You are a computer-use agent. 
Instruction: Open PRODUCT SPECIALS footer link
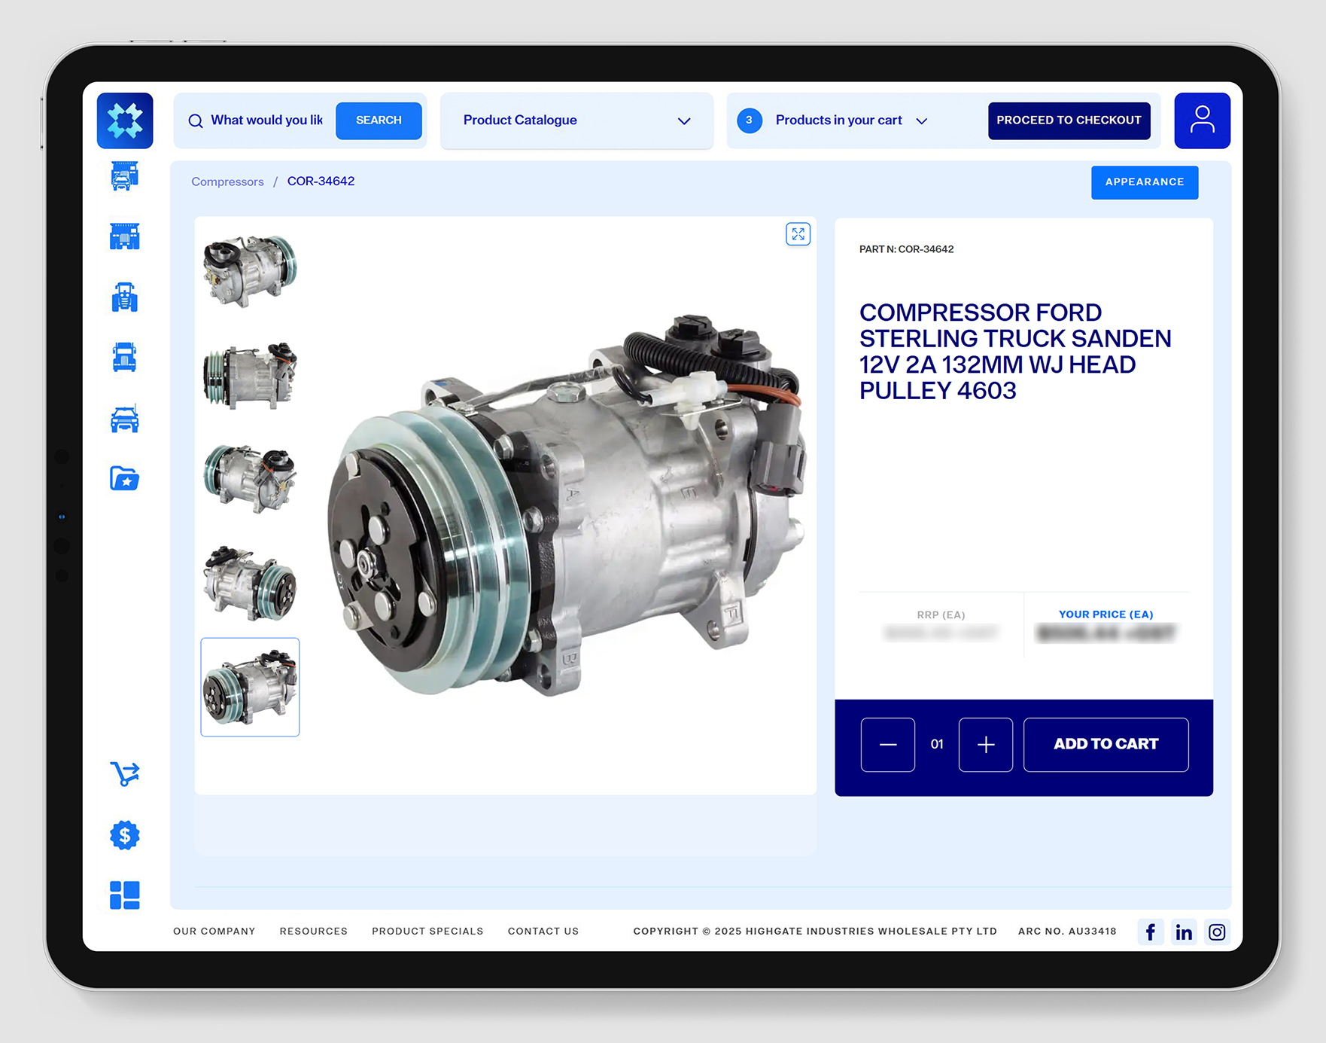coord(427,932)
